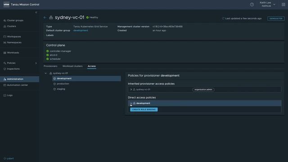Click the Workspaces folder icon
This screenshot has height=162, width=288.
[5, 36]
